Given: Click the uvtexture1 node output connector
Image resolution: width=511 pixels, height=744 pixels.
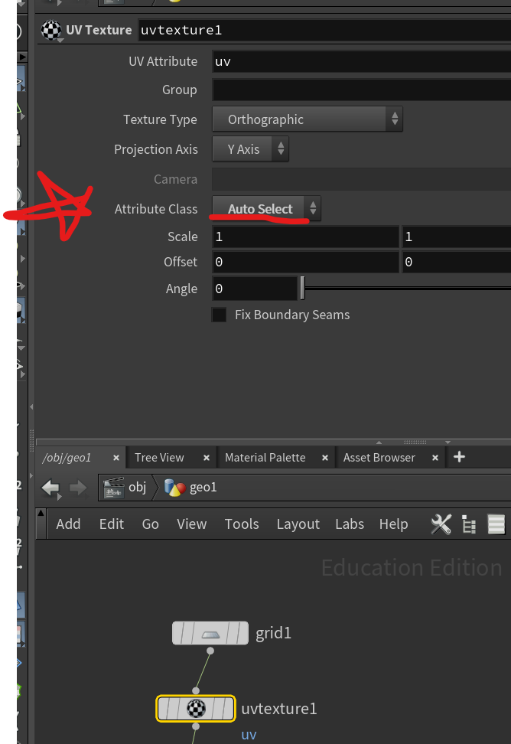Looking at the screenshot, I should 196,726.
